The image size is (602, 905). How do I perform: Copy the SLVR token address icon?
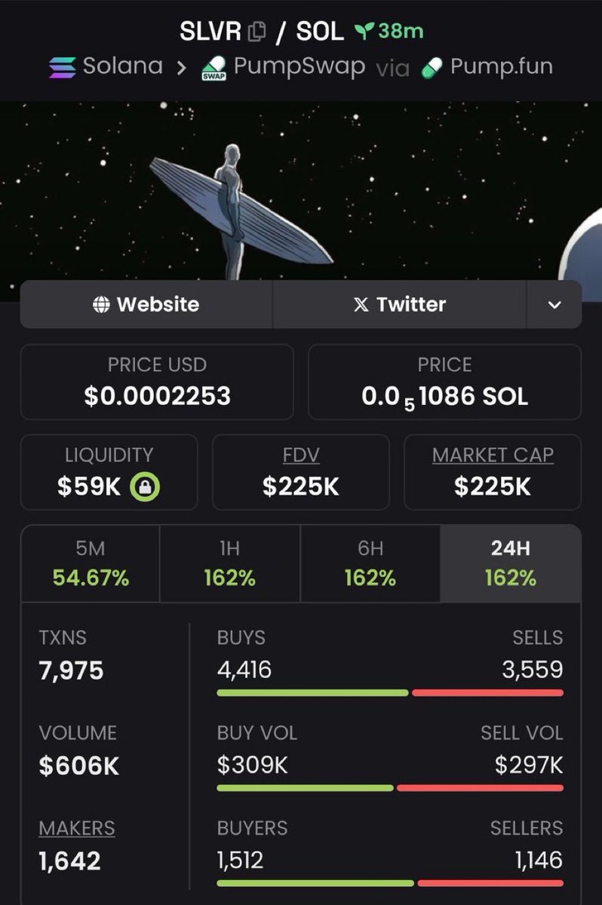pyautogui.click(x=257, y=32)
